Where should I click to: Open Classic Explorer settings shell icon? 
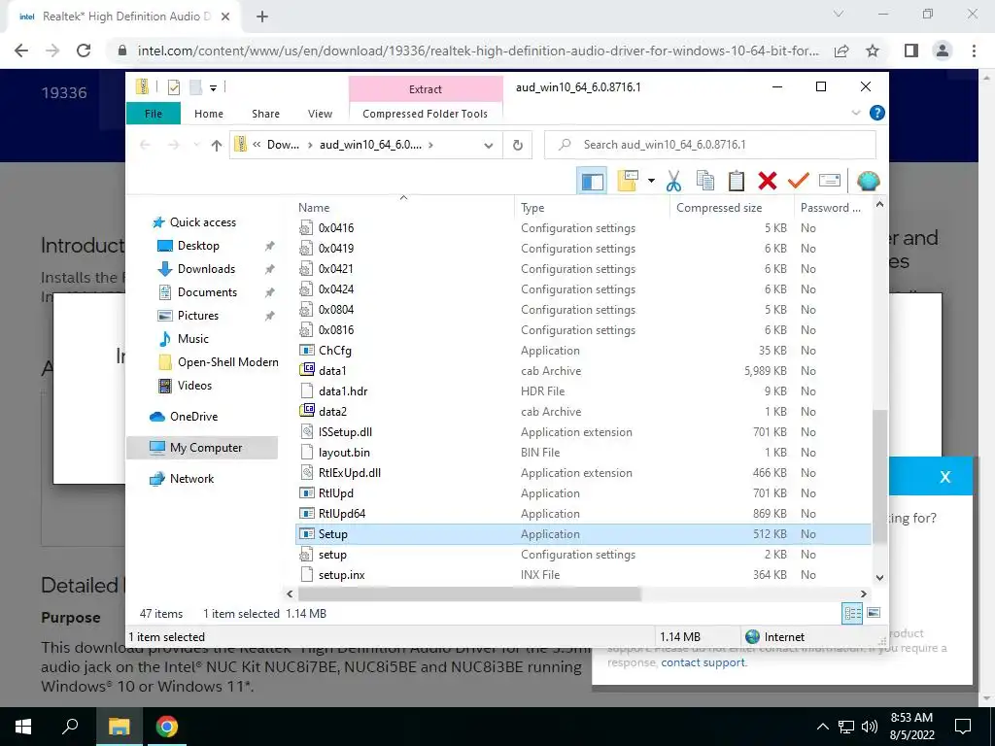tap(868, 182)
